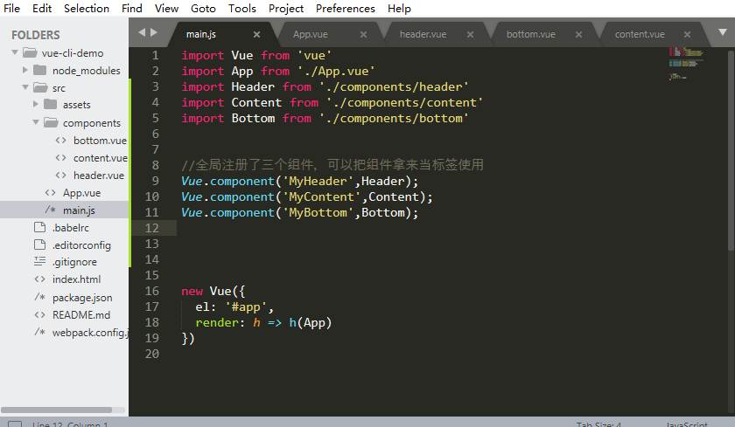Click the package.json file icon
The height and width of the screenshot is (427, 735).
coord(40,297)
